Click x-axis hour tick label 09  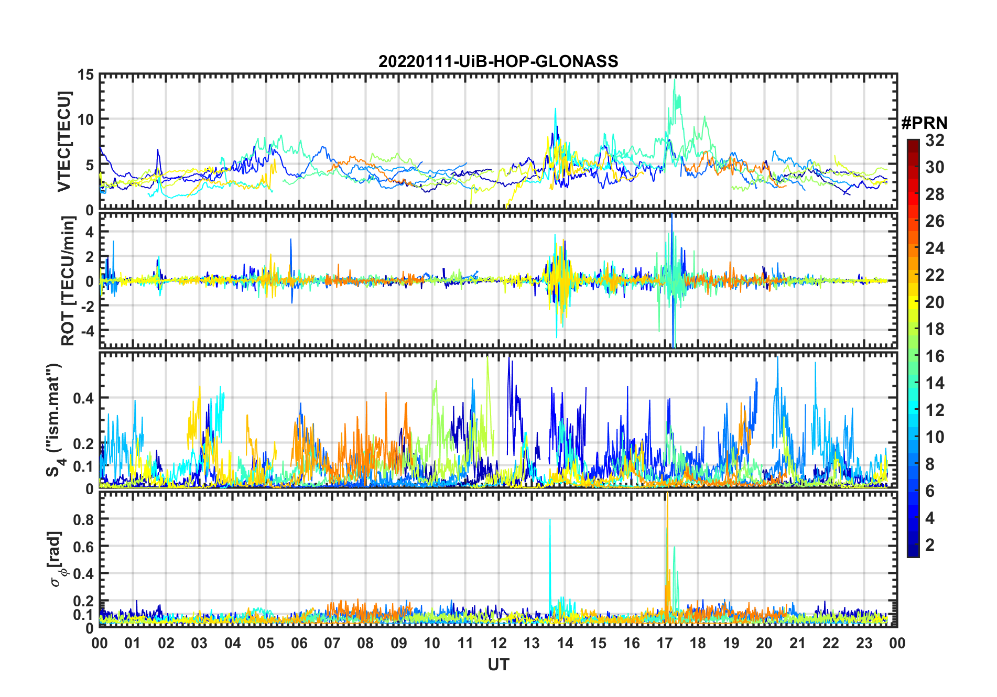(x=399, y=643)
